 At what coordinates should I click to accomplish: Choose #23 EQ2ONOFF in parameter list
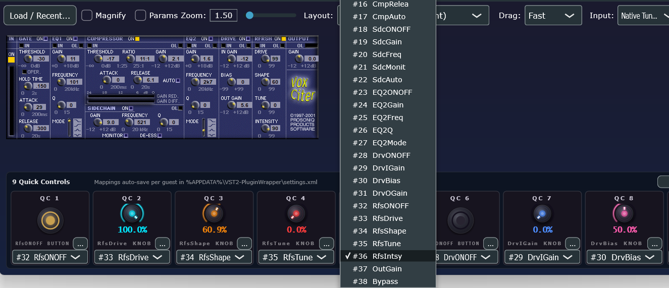click(388, 92)
